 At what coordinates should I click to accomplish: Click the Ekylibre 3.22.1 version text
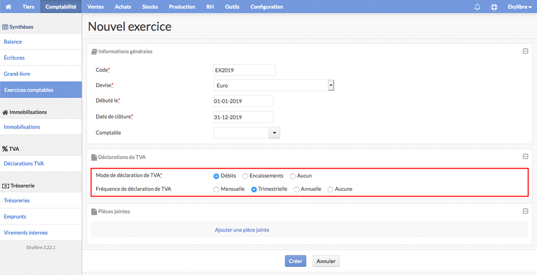coord(41,247)
